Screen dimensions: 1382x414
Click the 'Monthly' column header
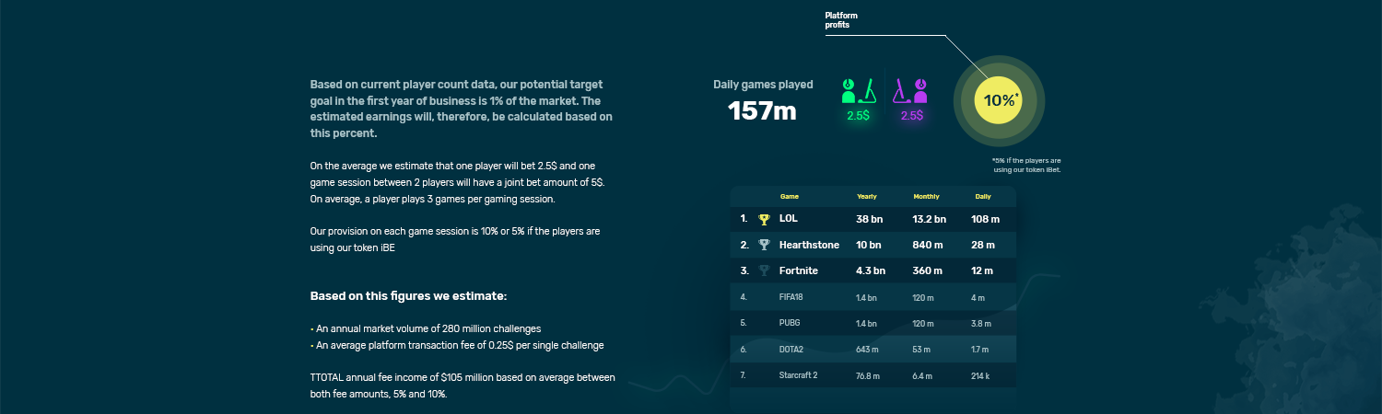pos(926,197)
